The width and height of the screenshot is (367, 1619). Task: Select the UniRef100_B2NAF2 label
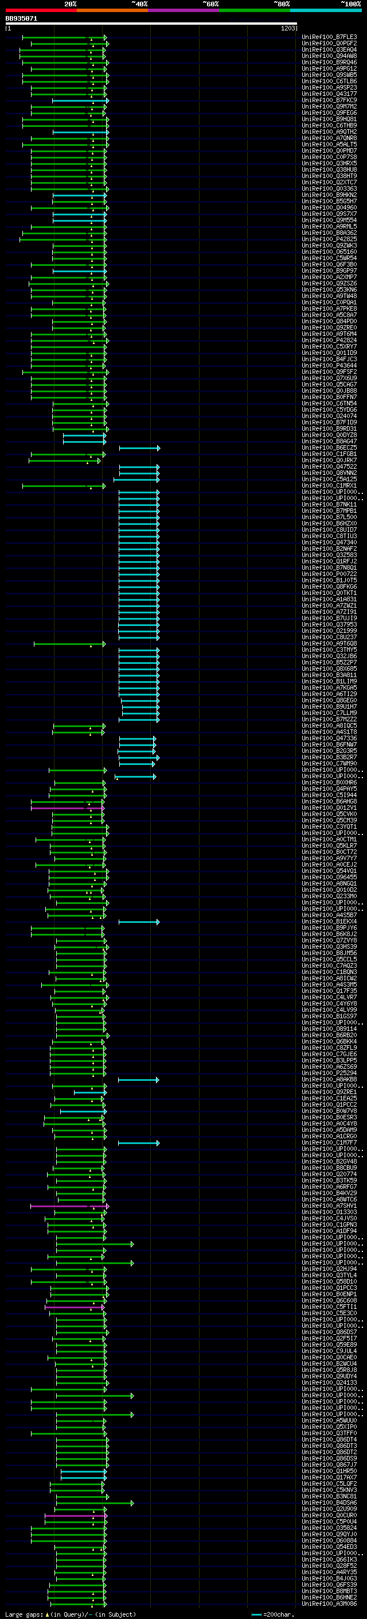(329, 548)
